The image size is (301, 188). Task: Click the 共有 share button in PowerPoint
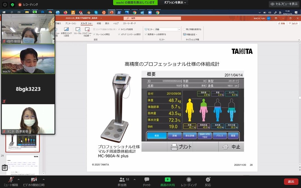coord(282,24)
